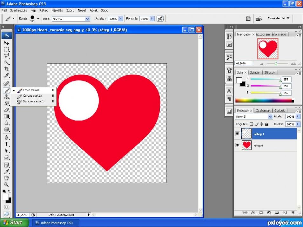Open layers Kitöltés fill arrow
The height and width of the screenshot is (227, 303).
point(298,124)
